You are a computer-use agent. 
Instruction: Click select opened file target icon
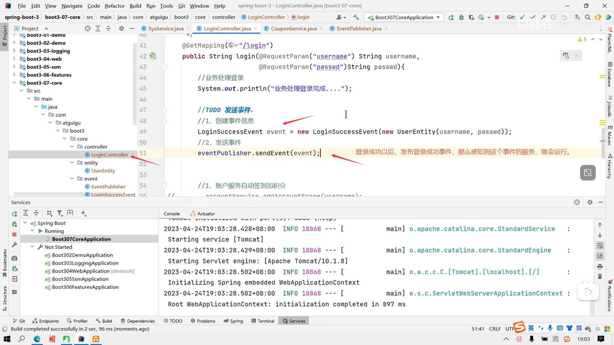pyautogui.click(x=87, y=28)
